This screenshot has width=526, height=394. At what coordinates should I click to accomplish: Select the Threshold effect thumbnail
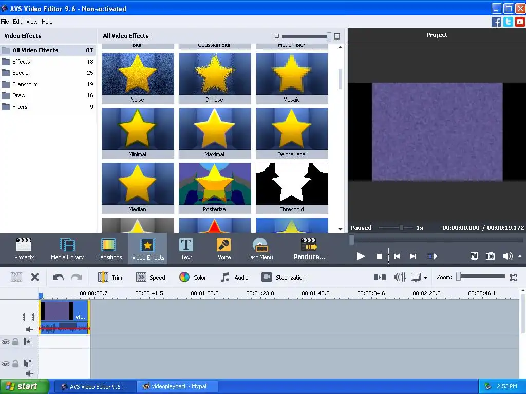coord(292,188)
